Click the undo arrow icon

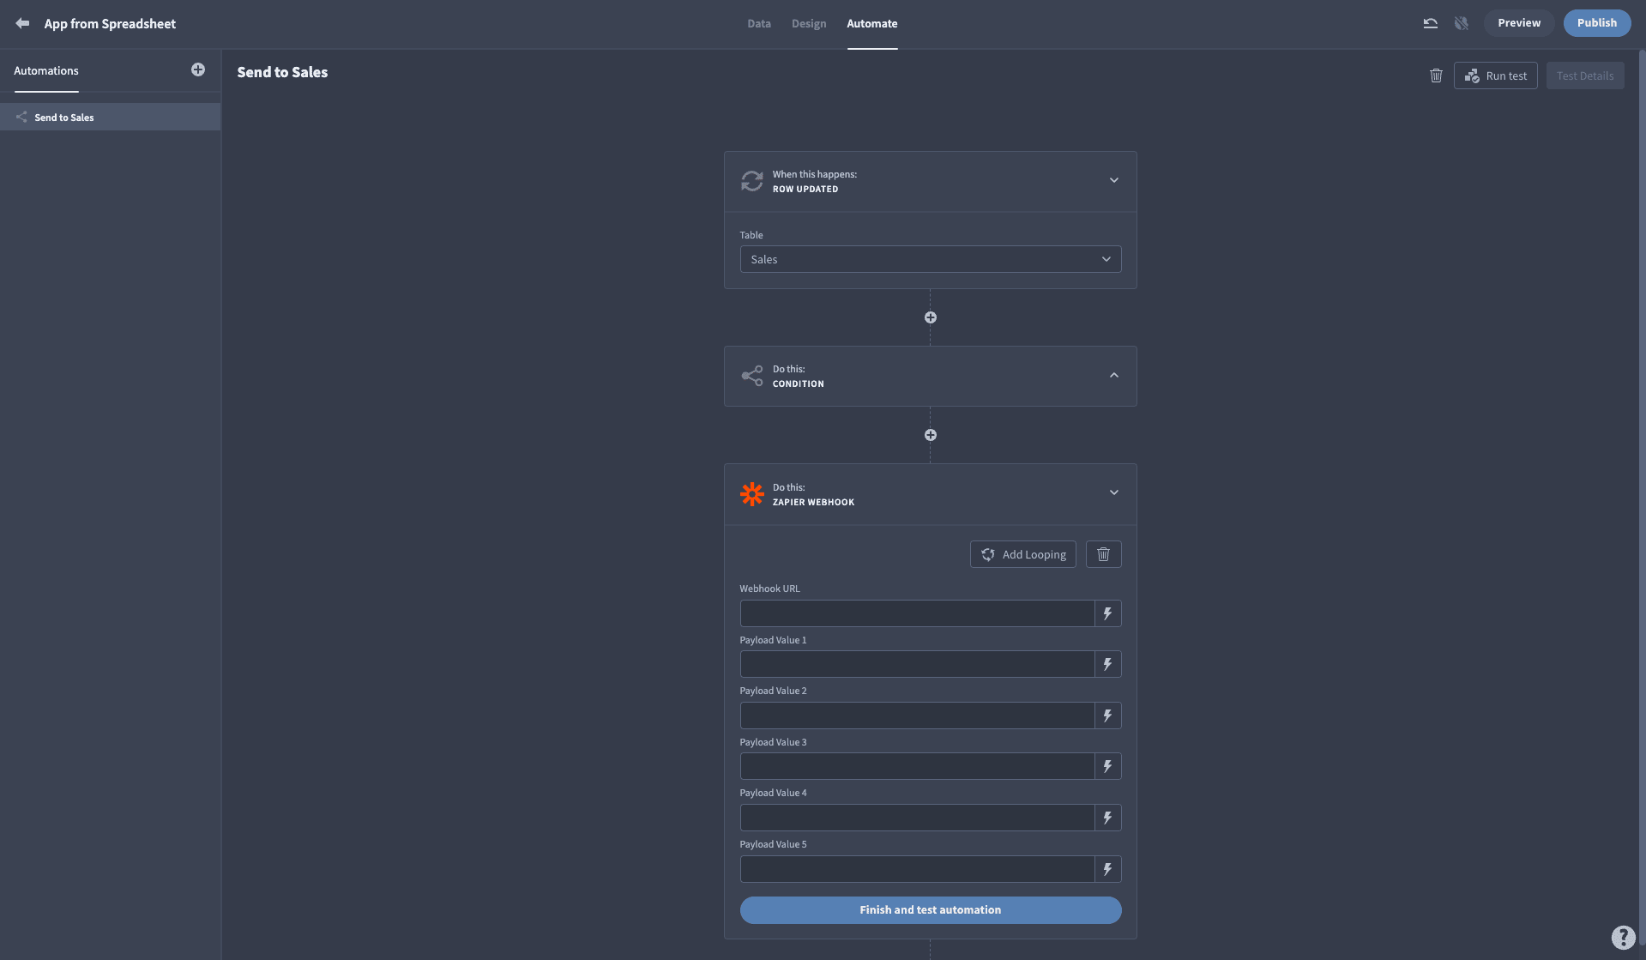1431,23
